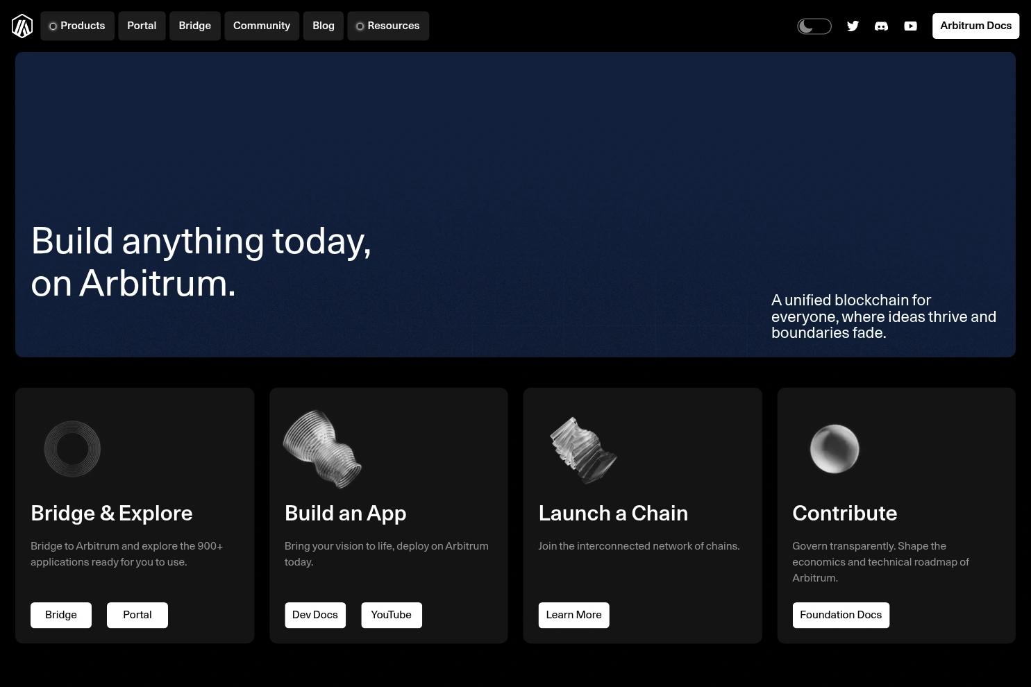This screenshot has height=687, width=1031.
Task: Open the Arbitrum Docs button
Action: pyautogui.click(x=975, y=26)
